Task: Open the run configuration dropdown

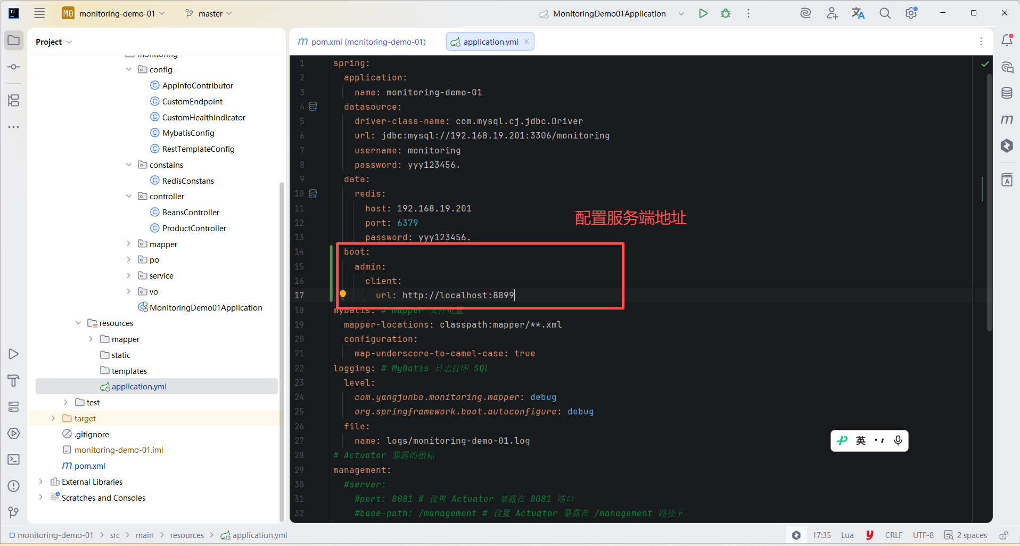Action: (x=681, y=13)
